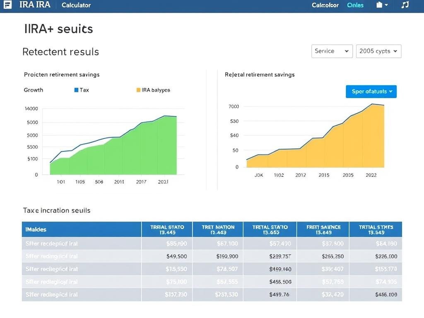424x318 pixels.
Task: Open the Service dropdown
Action: 332,51
